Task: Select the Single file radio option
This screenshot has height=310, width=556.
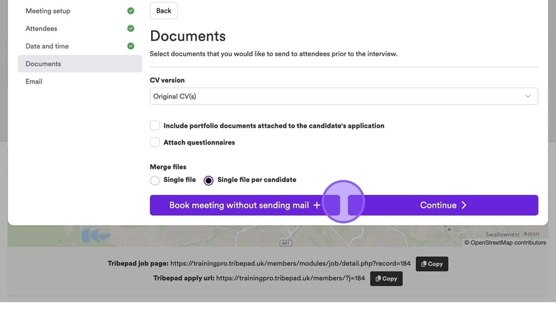Action: [155, 181]
